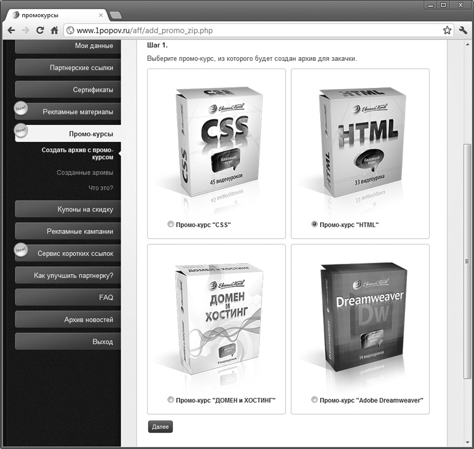
Task: Open the FAQ sidebar item
Action: (x=68, y=298)
